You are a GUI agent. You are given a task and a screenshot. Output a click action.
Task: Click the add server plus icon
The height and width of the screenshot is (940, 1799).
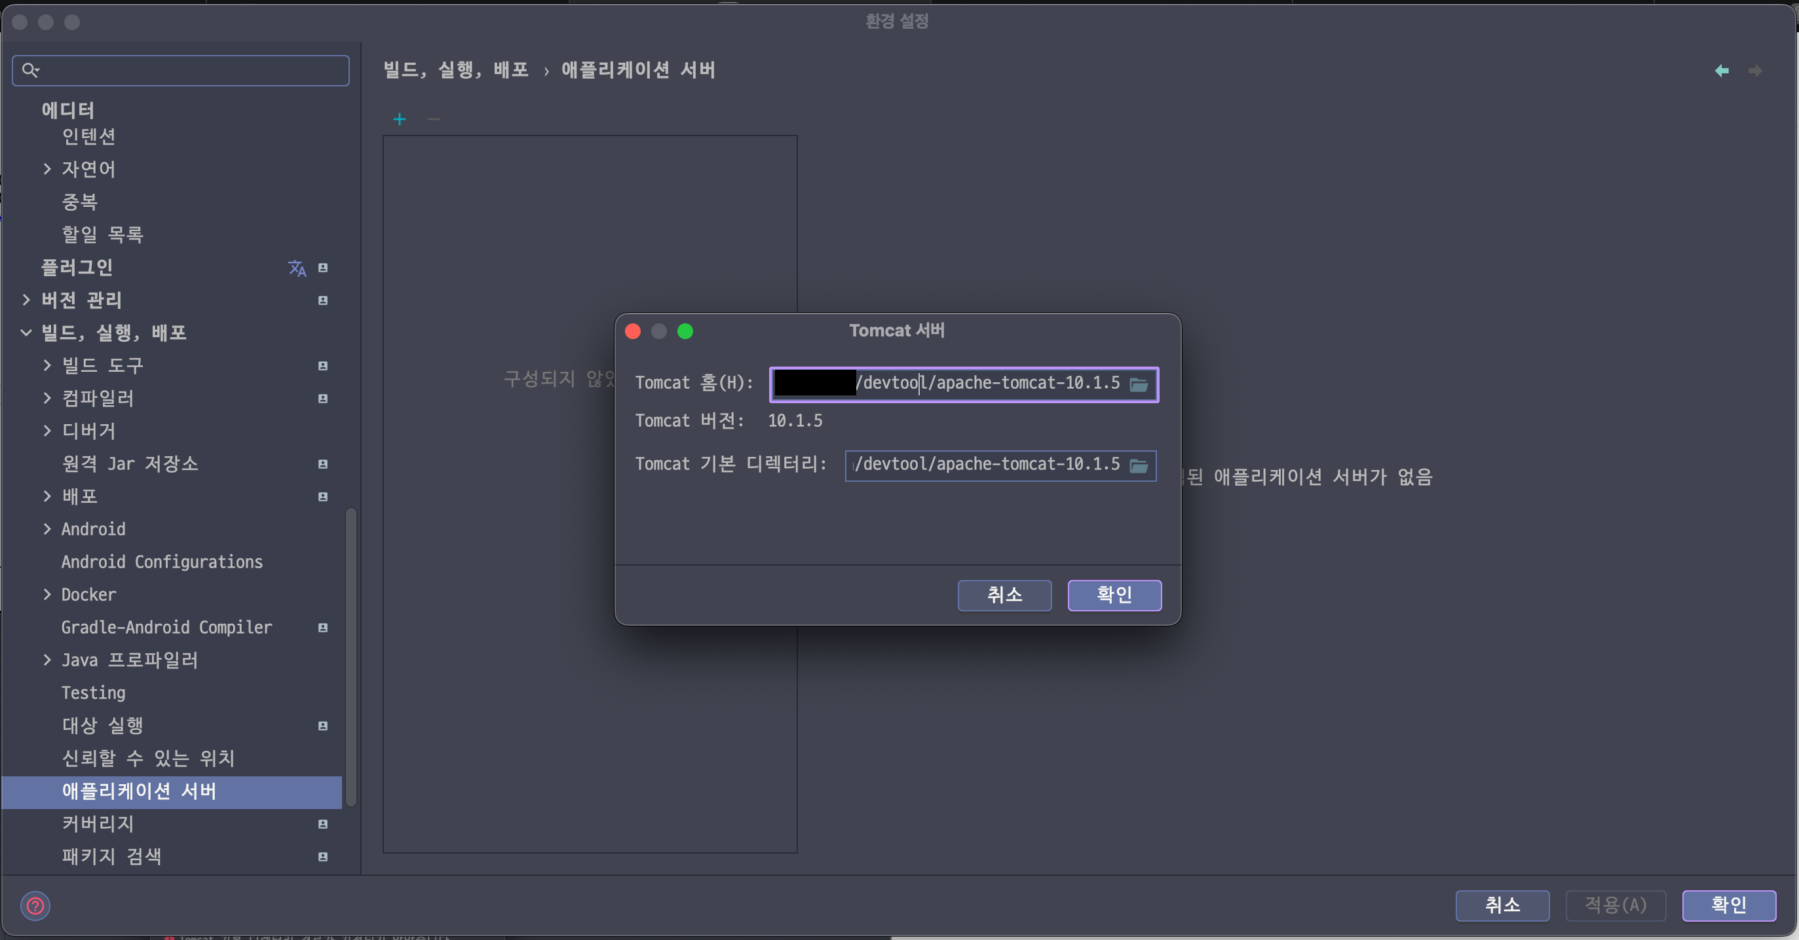pyautogui.click(x=400, y=119)
